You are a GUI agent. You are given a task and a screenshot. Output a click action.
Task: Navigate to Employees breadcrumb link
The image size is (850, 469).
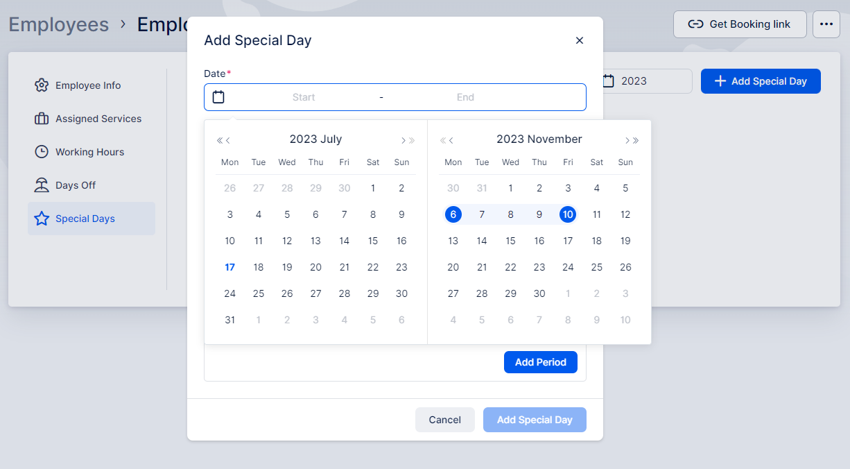click(x=59, y=24)
